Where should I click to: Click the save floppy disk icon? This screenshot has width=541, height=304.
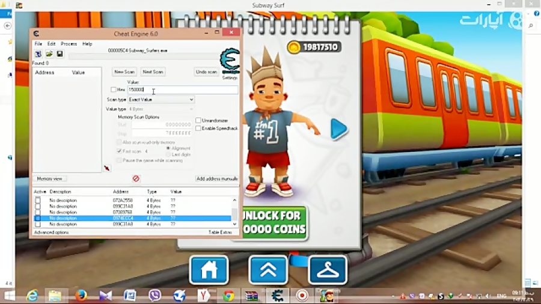pyautogui.click(x=60, y=54)
